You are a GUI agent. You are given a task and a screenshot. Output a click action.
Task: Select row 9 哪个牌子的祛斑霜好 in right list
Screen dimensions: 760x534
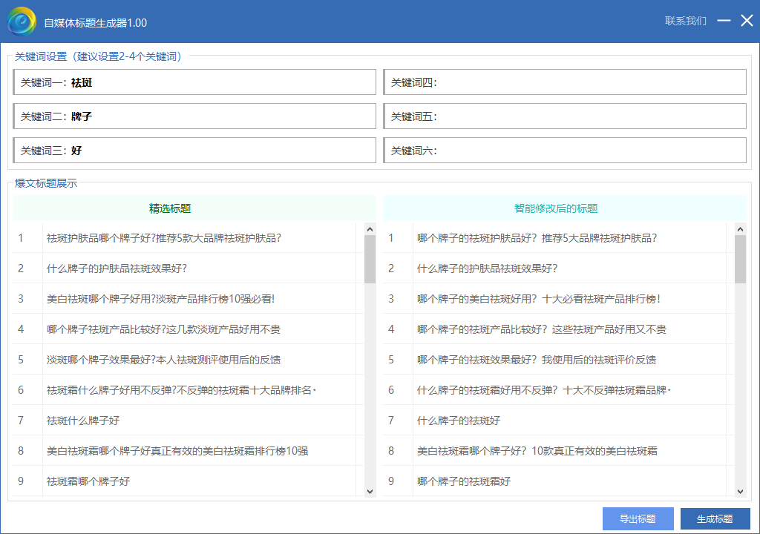[x=464, y=481]
